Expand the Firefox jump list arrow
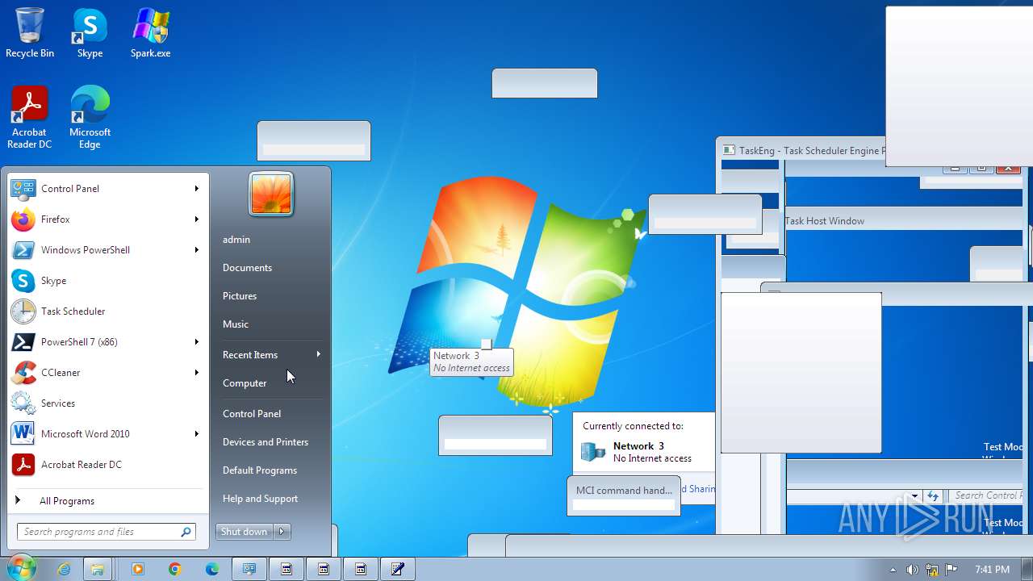 [x=196, y=219]
